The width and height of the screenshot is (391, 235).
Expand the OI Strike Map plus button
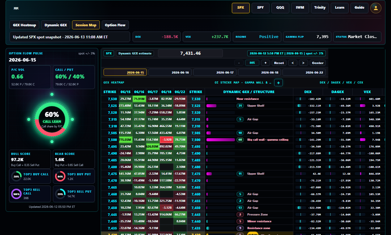point(278,83)
